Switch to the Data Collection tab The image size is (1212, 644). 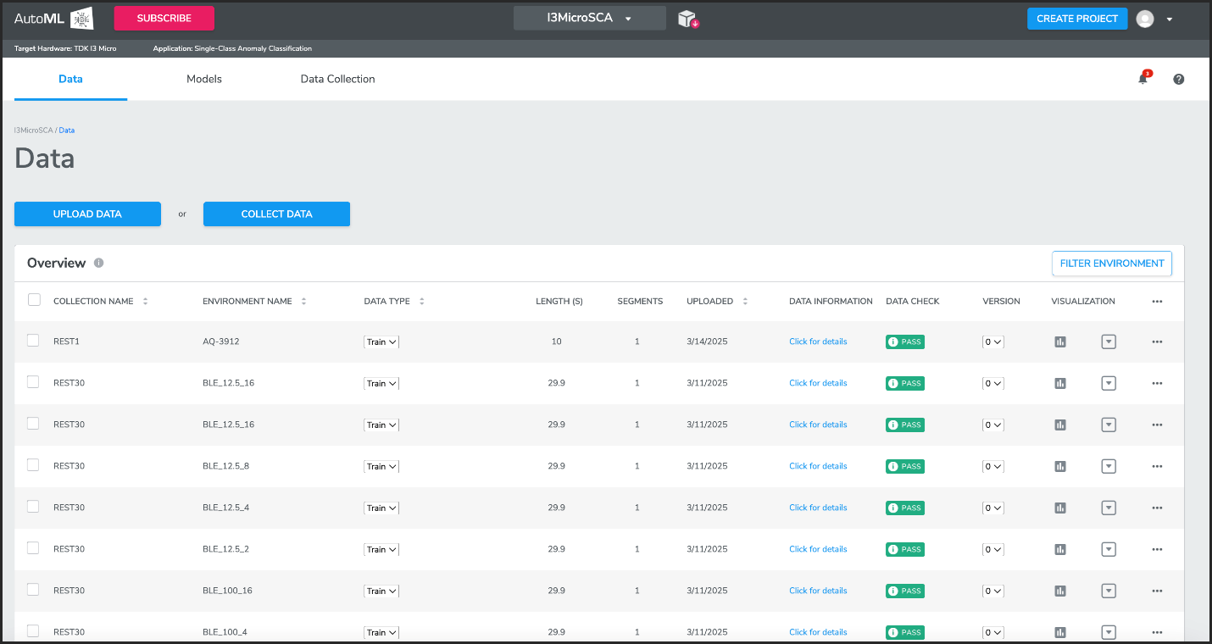tap(337, 79)
